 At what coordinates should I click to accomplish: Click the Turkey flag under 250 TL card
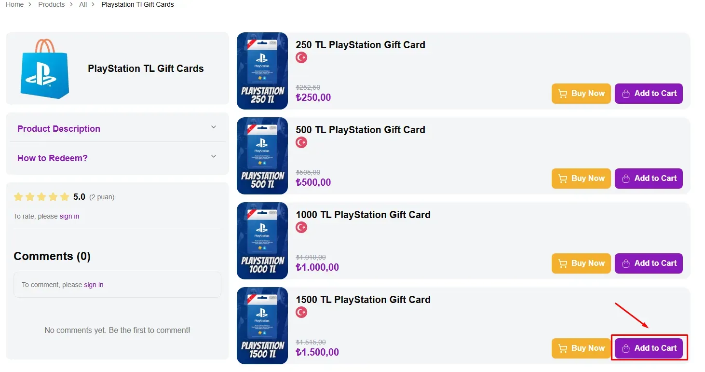(x=301, y=58)
